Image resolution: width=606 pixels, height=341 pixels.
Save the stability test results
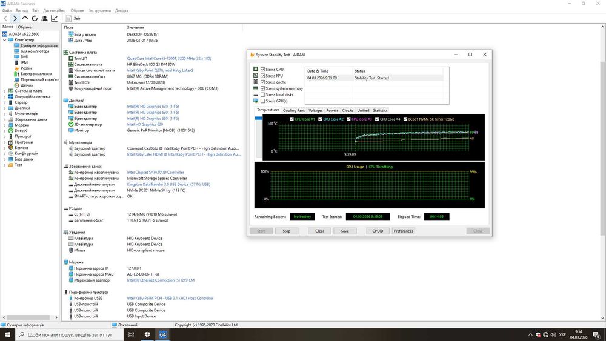345,231
